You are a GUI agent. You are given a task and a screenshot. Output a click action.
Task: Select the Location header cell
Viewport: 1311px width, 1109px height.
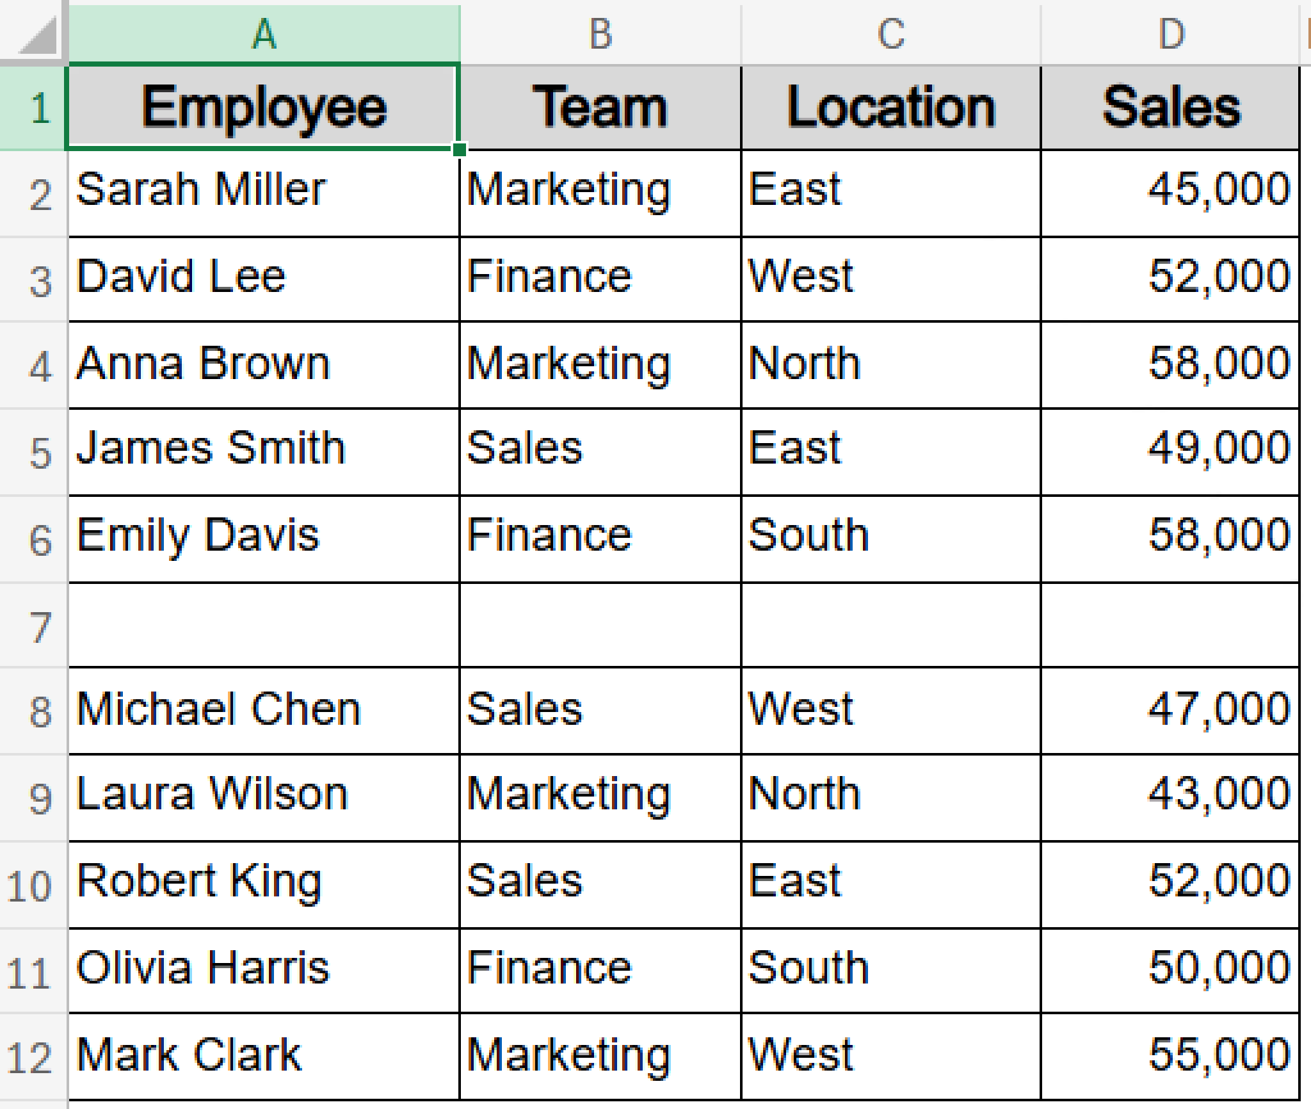[890, 108]
